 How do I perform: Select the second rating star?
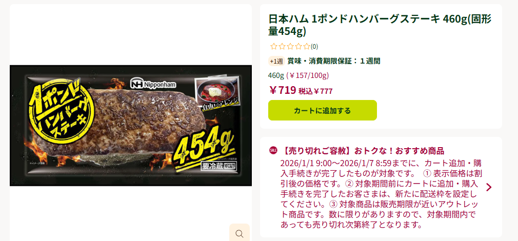(282, 47)
